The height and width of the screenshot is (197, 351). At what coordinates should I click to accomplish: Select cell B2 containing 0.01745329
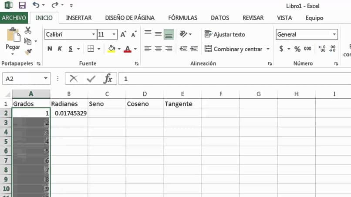tap(69, 113)
